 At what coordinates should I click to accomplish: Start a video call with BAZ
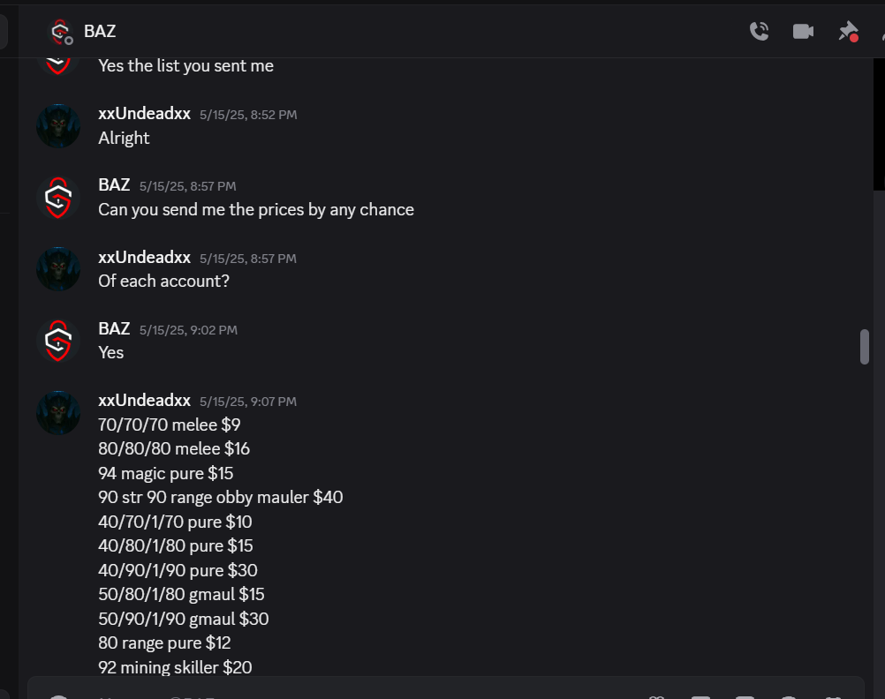(x=803, y=31)
